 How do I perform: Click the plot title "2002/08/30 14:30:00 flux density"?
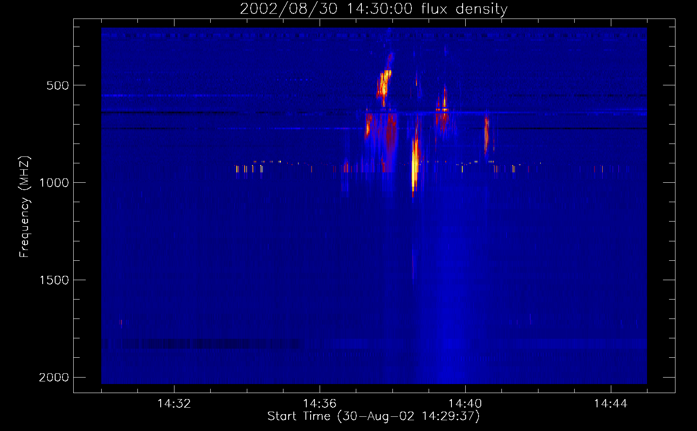click(x=373, y=9)
